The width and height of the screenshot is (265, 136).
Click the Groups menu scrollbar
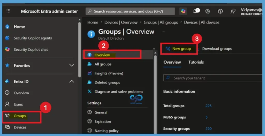(155, 95)
